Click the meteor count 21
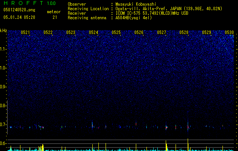This screenshot has height=151, width=238. (55, 17)
